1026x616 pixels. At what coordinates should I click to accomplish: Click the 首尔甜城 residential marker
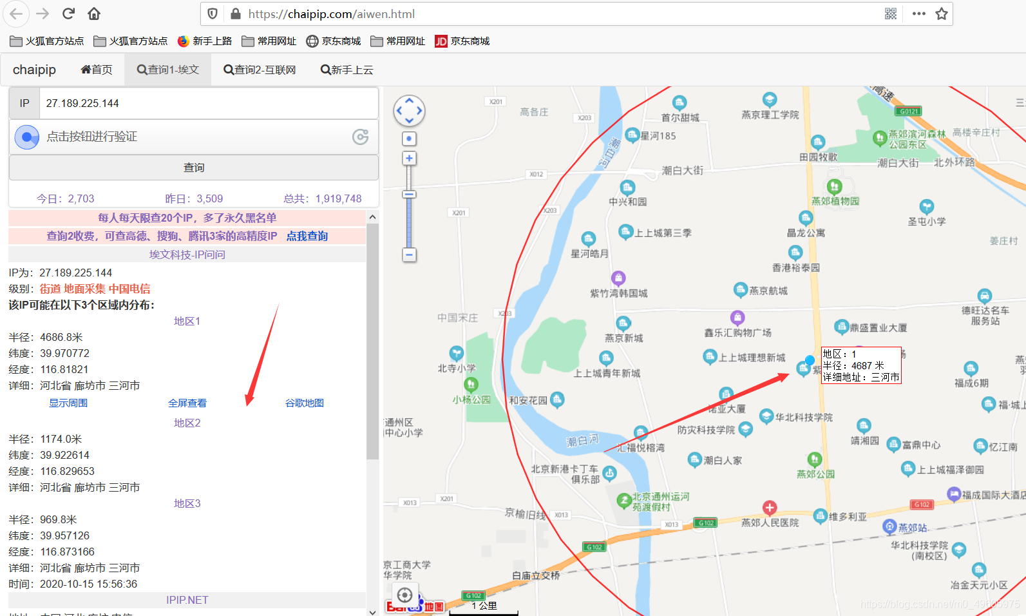[x=679, y=102]
